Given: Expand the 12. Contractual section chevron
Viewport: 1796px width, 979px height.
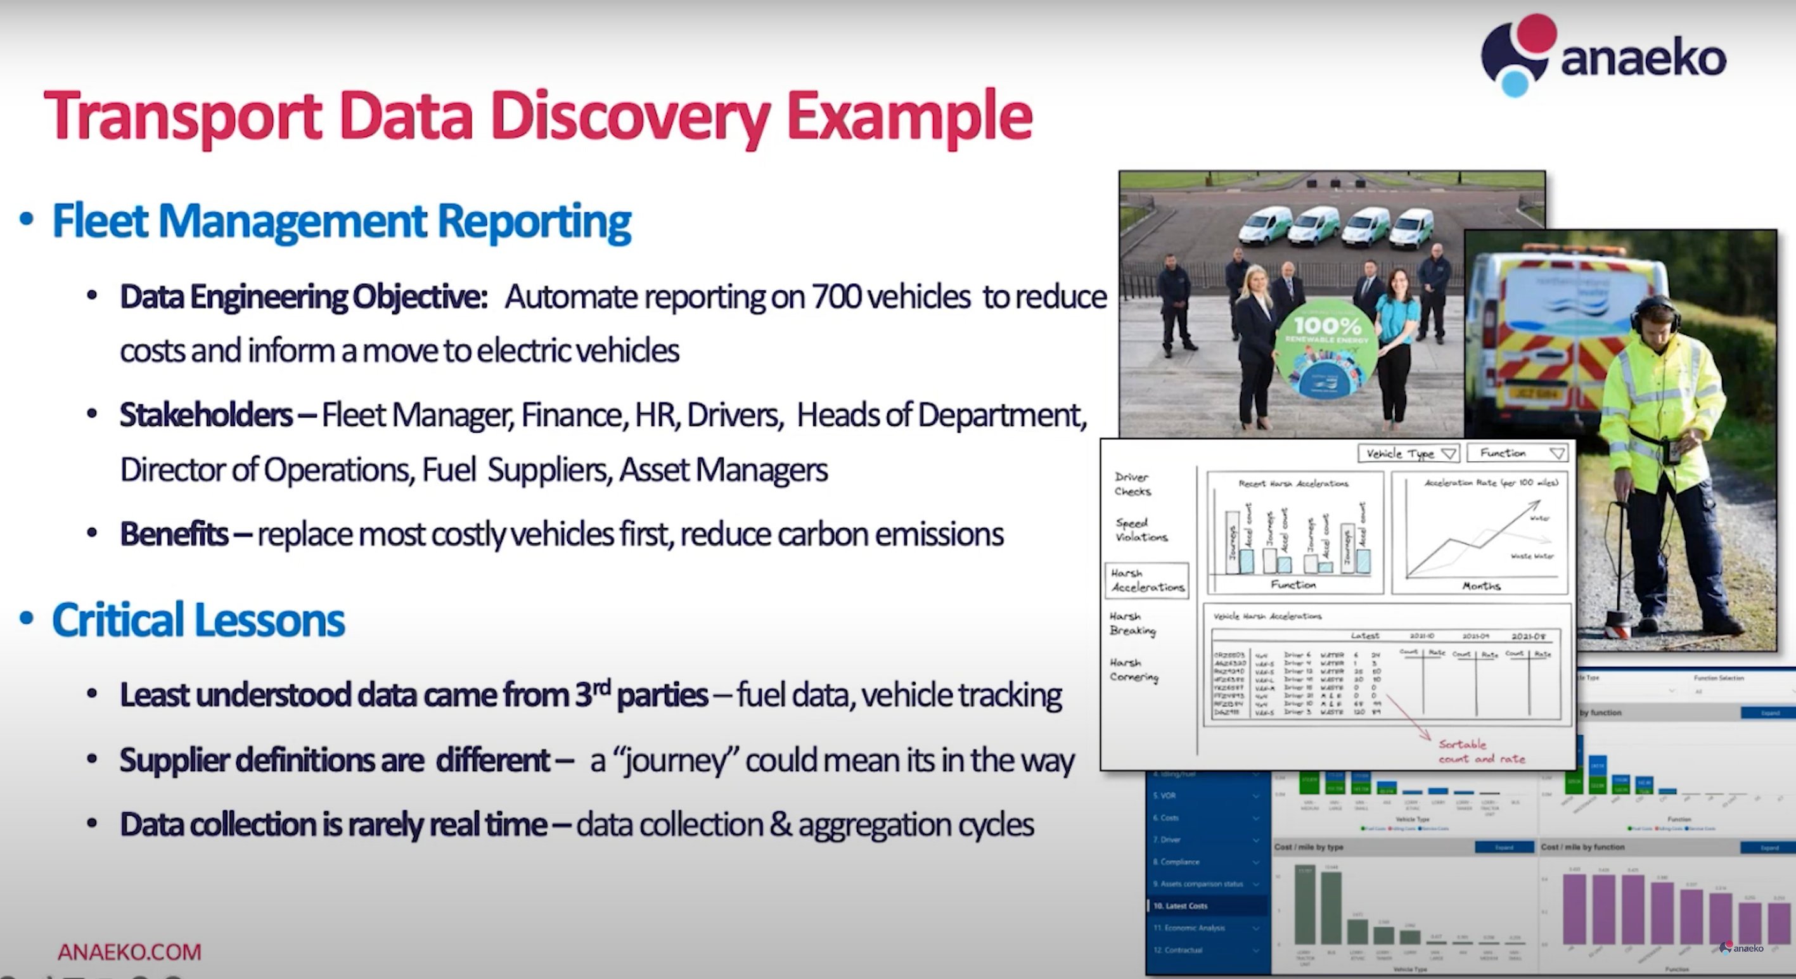Looking at the screenshot, I should click(x=1255, y=950).
